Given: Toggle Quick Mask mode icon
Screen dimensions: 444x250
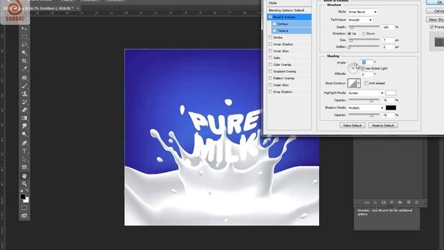Looking at the screenshot, I should click(x=24, y=208).
